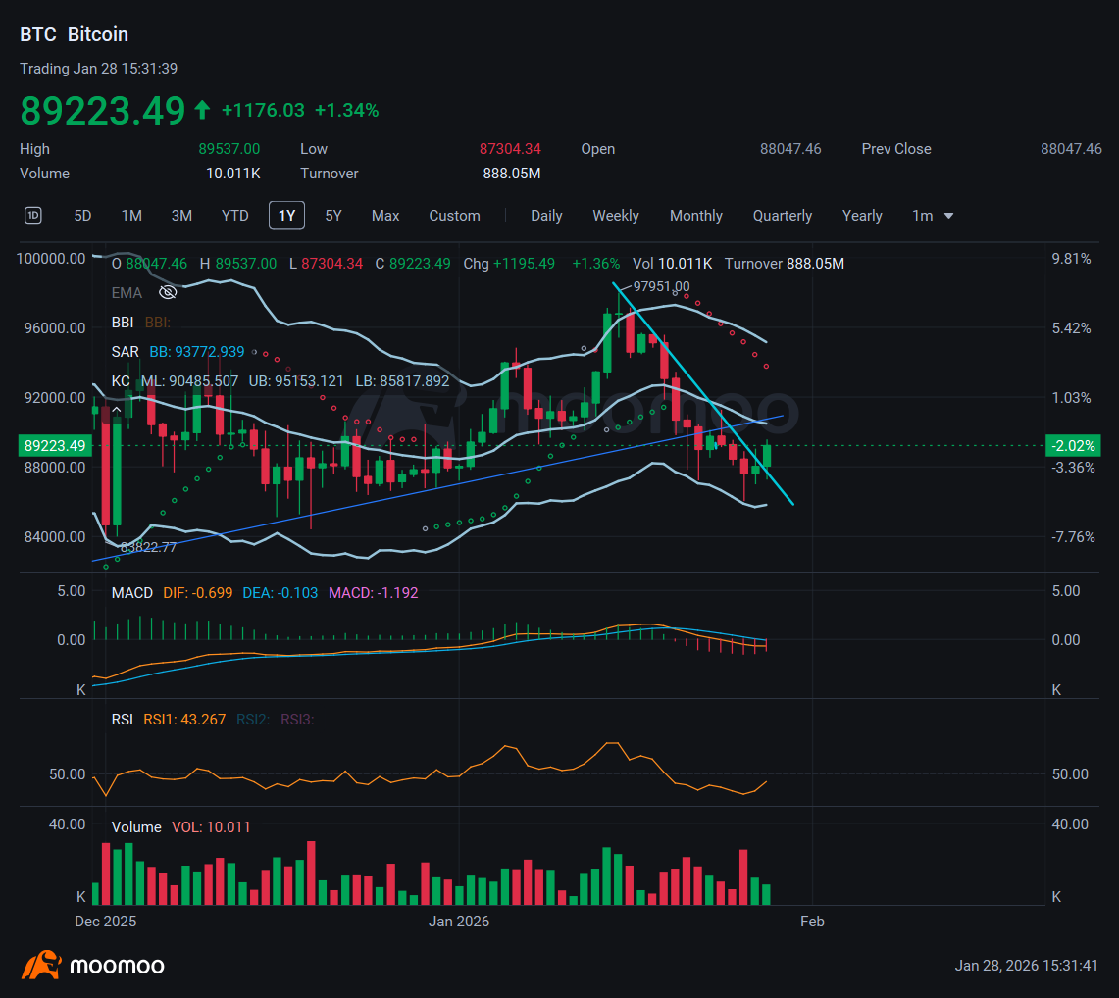The width and height of the screenshot is (1119, 998).
Task: Click the RSI1 value readout
Action: click(x=184, y=719)
